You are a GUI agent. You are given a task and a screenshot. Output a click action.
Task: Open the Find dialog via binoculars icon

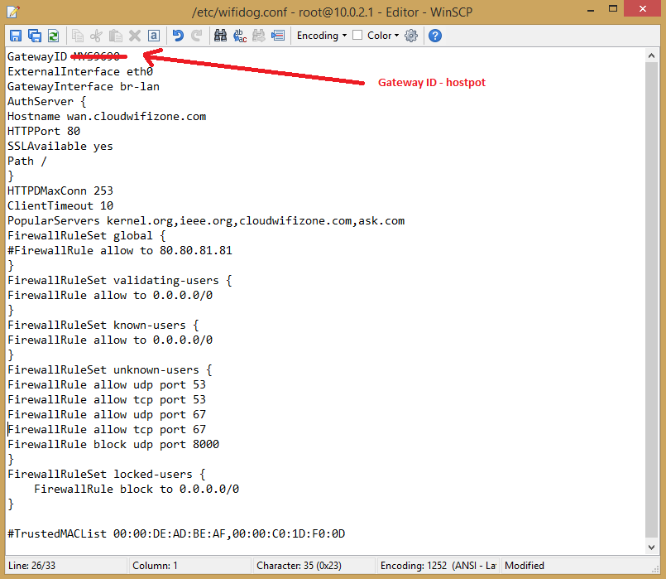[x=220, y=36]
